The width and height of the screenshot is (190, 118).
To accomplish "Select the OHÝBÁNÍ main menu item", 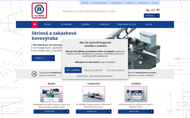I will 85,24.
